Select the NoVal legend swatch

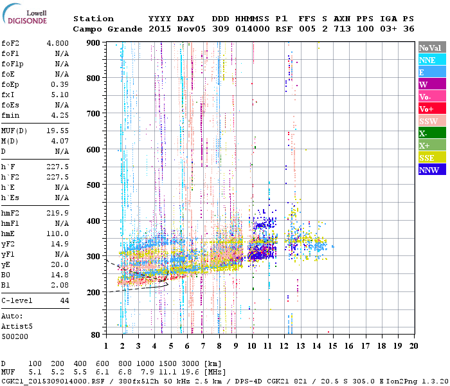432,48
